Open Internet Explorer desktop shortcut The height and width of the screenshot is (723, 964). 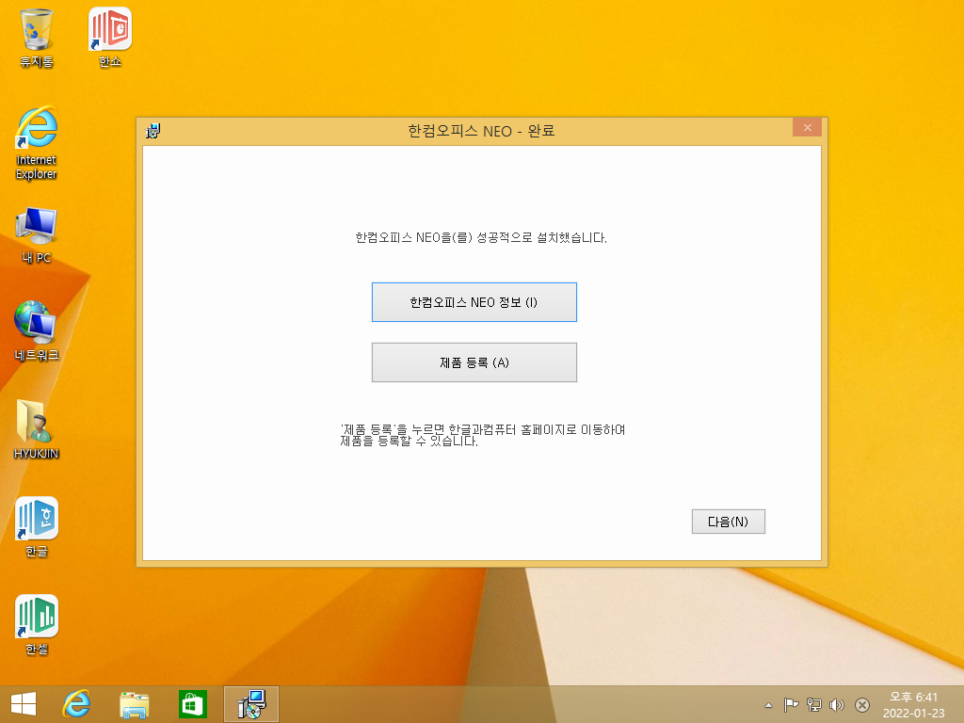[x=37, y=143]
